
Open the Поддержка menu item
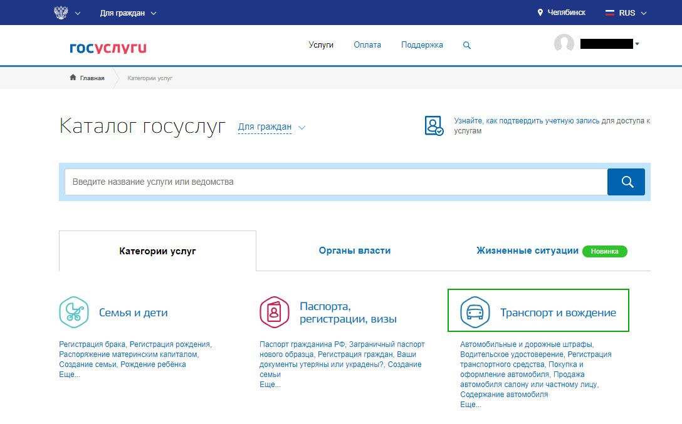pyautogui.click(x=422, y=44)
